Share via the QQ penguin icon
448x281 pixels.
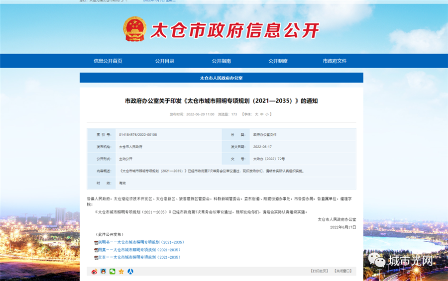point(103,271)
